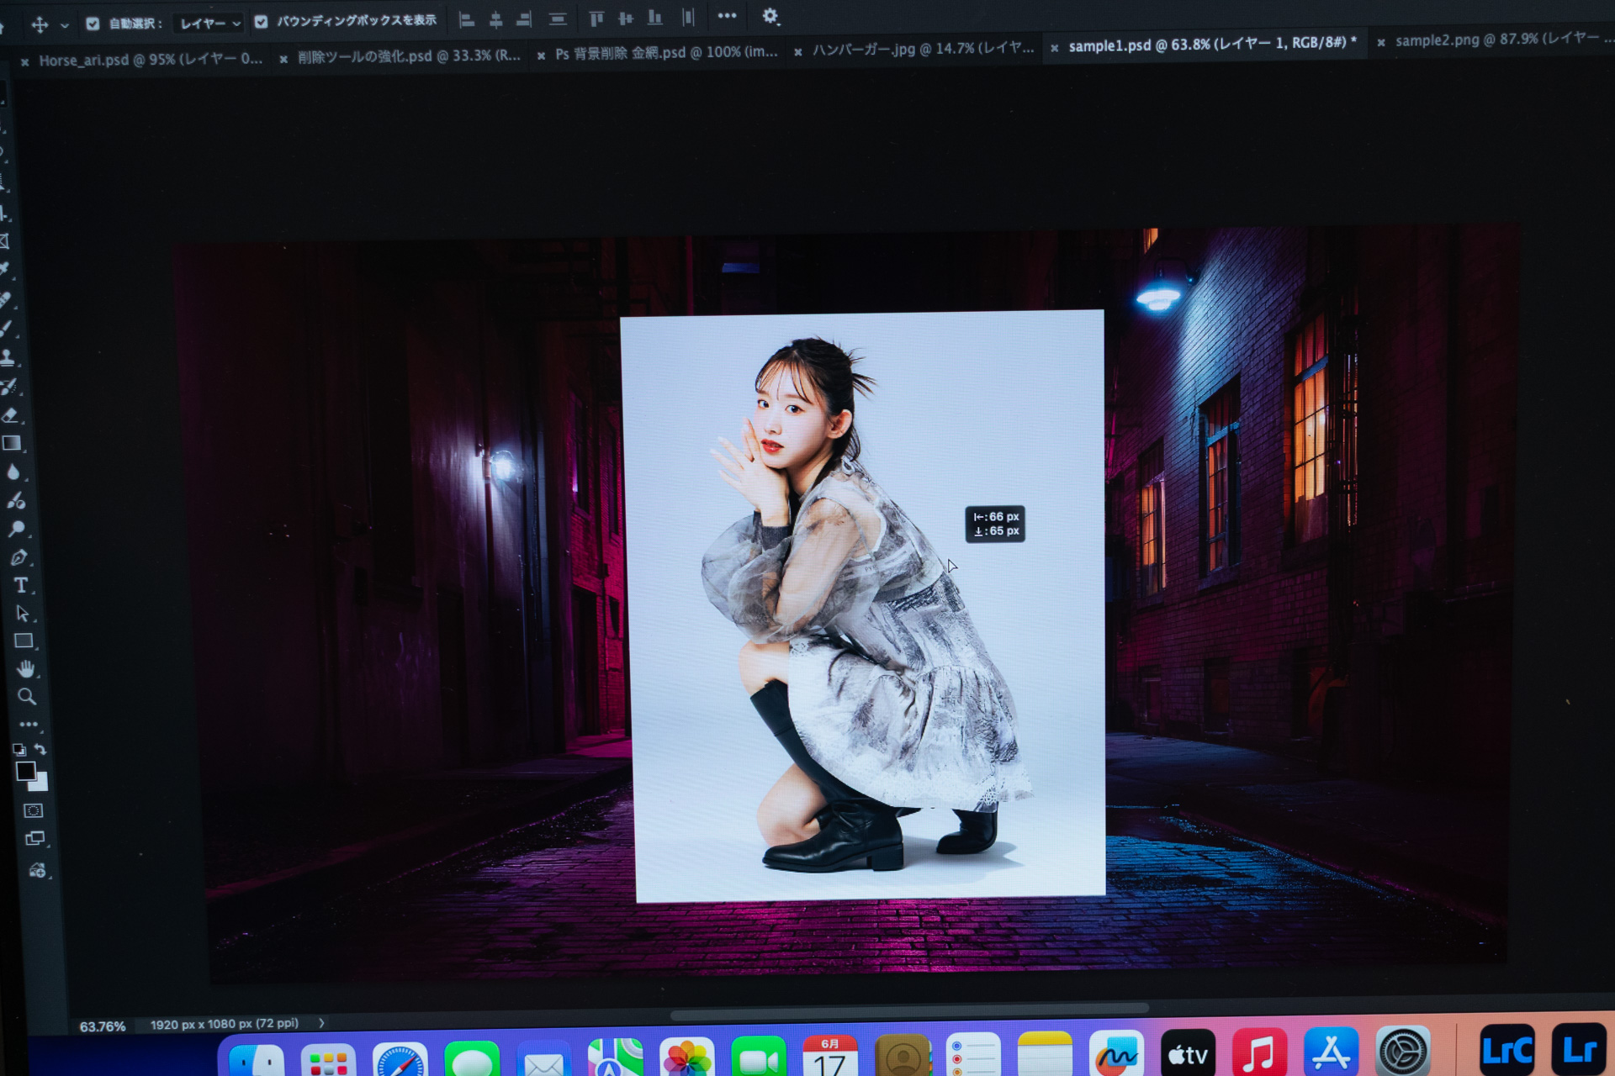Open the align options three-dots overflow
This screenshot has height=1076, width=1615.
tap(727, 16)
